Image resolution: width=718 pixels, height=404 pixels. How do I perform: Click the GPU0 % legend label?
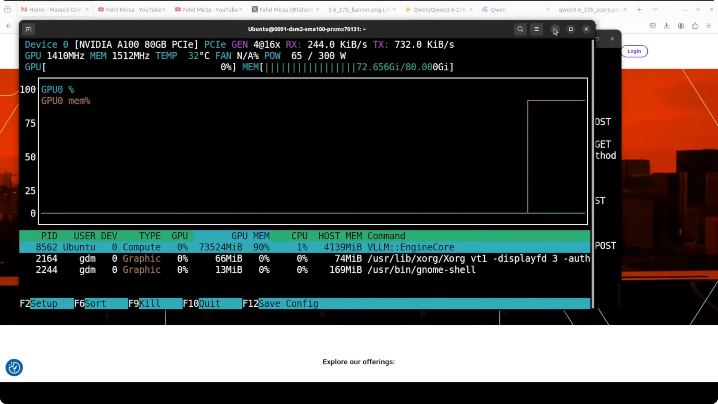click(x=58, y=90)
